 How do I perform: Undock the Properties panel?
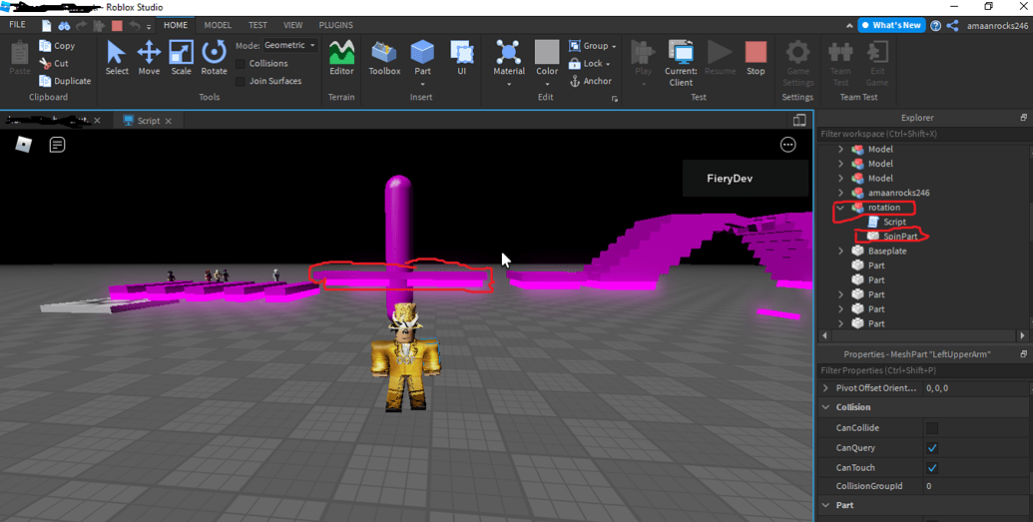[x=1023, y=354]
